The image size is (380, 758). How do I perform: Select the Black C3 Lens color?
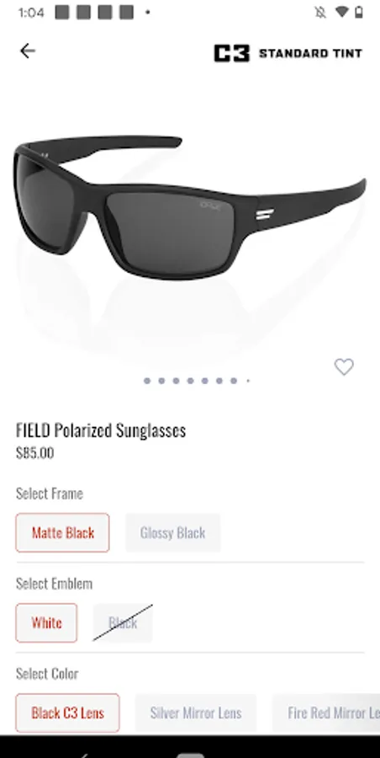[67, 713]
